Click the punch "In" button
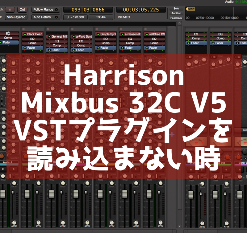 coord(10,10)
